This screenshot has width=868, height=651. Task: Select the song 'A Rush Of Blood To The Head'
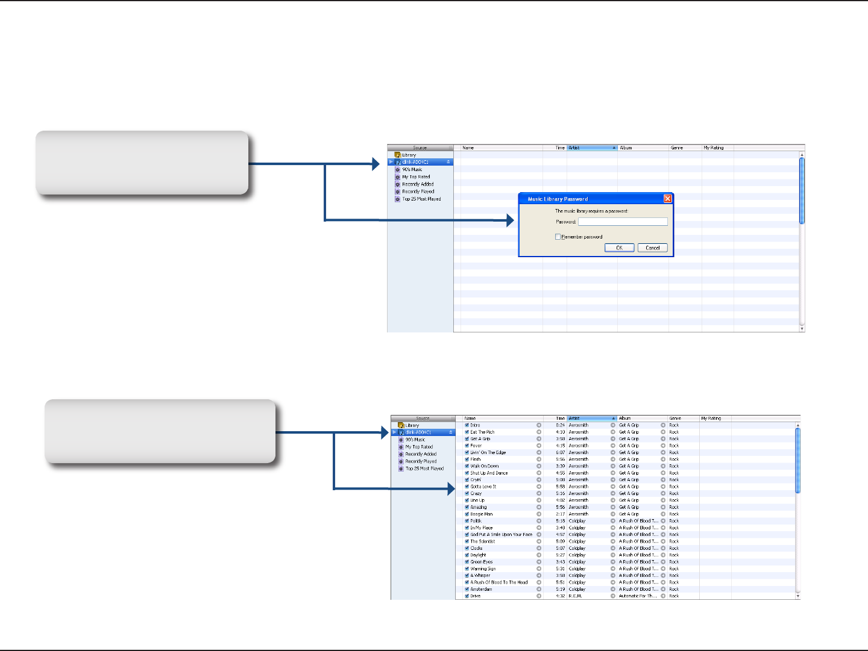click(x=499, y=582)
